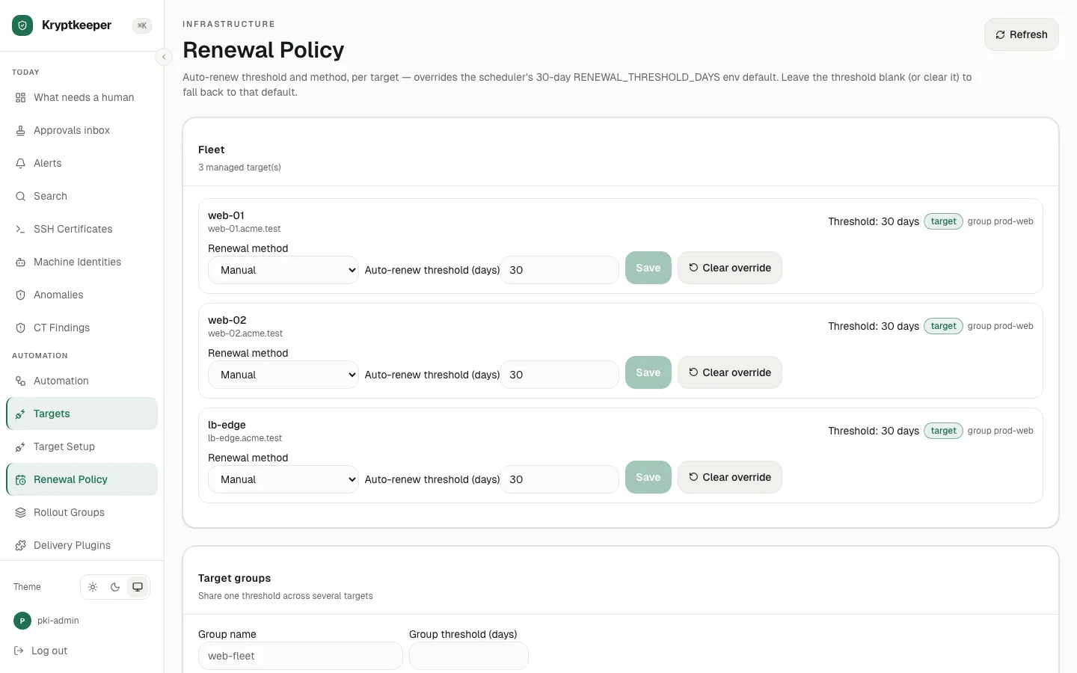1077x673 pixels.
Task: Clear override for web-01
Action: [x=730, y=268]
